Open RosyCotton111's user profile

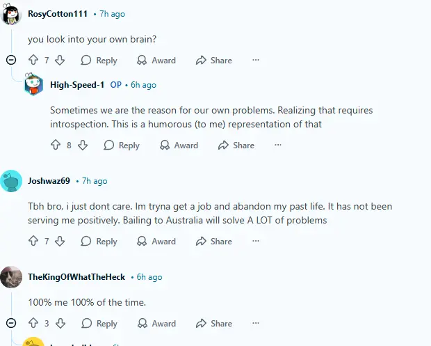tap(57, 14)
